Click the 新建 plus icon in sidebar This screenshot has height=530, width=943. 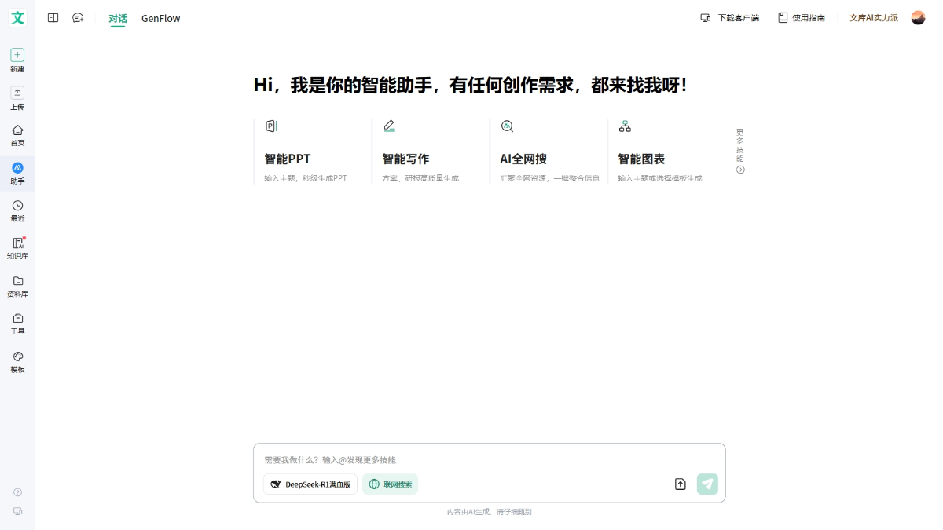17,55
